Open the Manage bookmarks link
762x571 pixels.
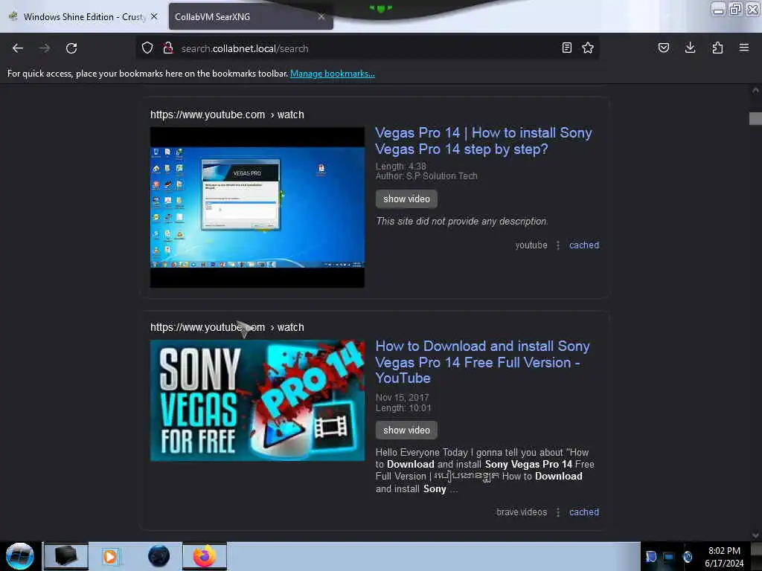tap(333, 74)
